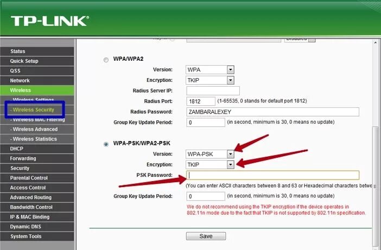Click the Radius Server IP field
Viewport: 381px width, 250px height.
tap(213, 91)
